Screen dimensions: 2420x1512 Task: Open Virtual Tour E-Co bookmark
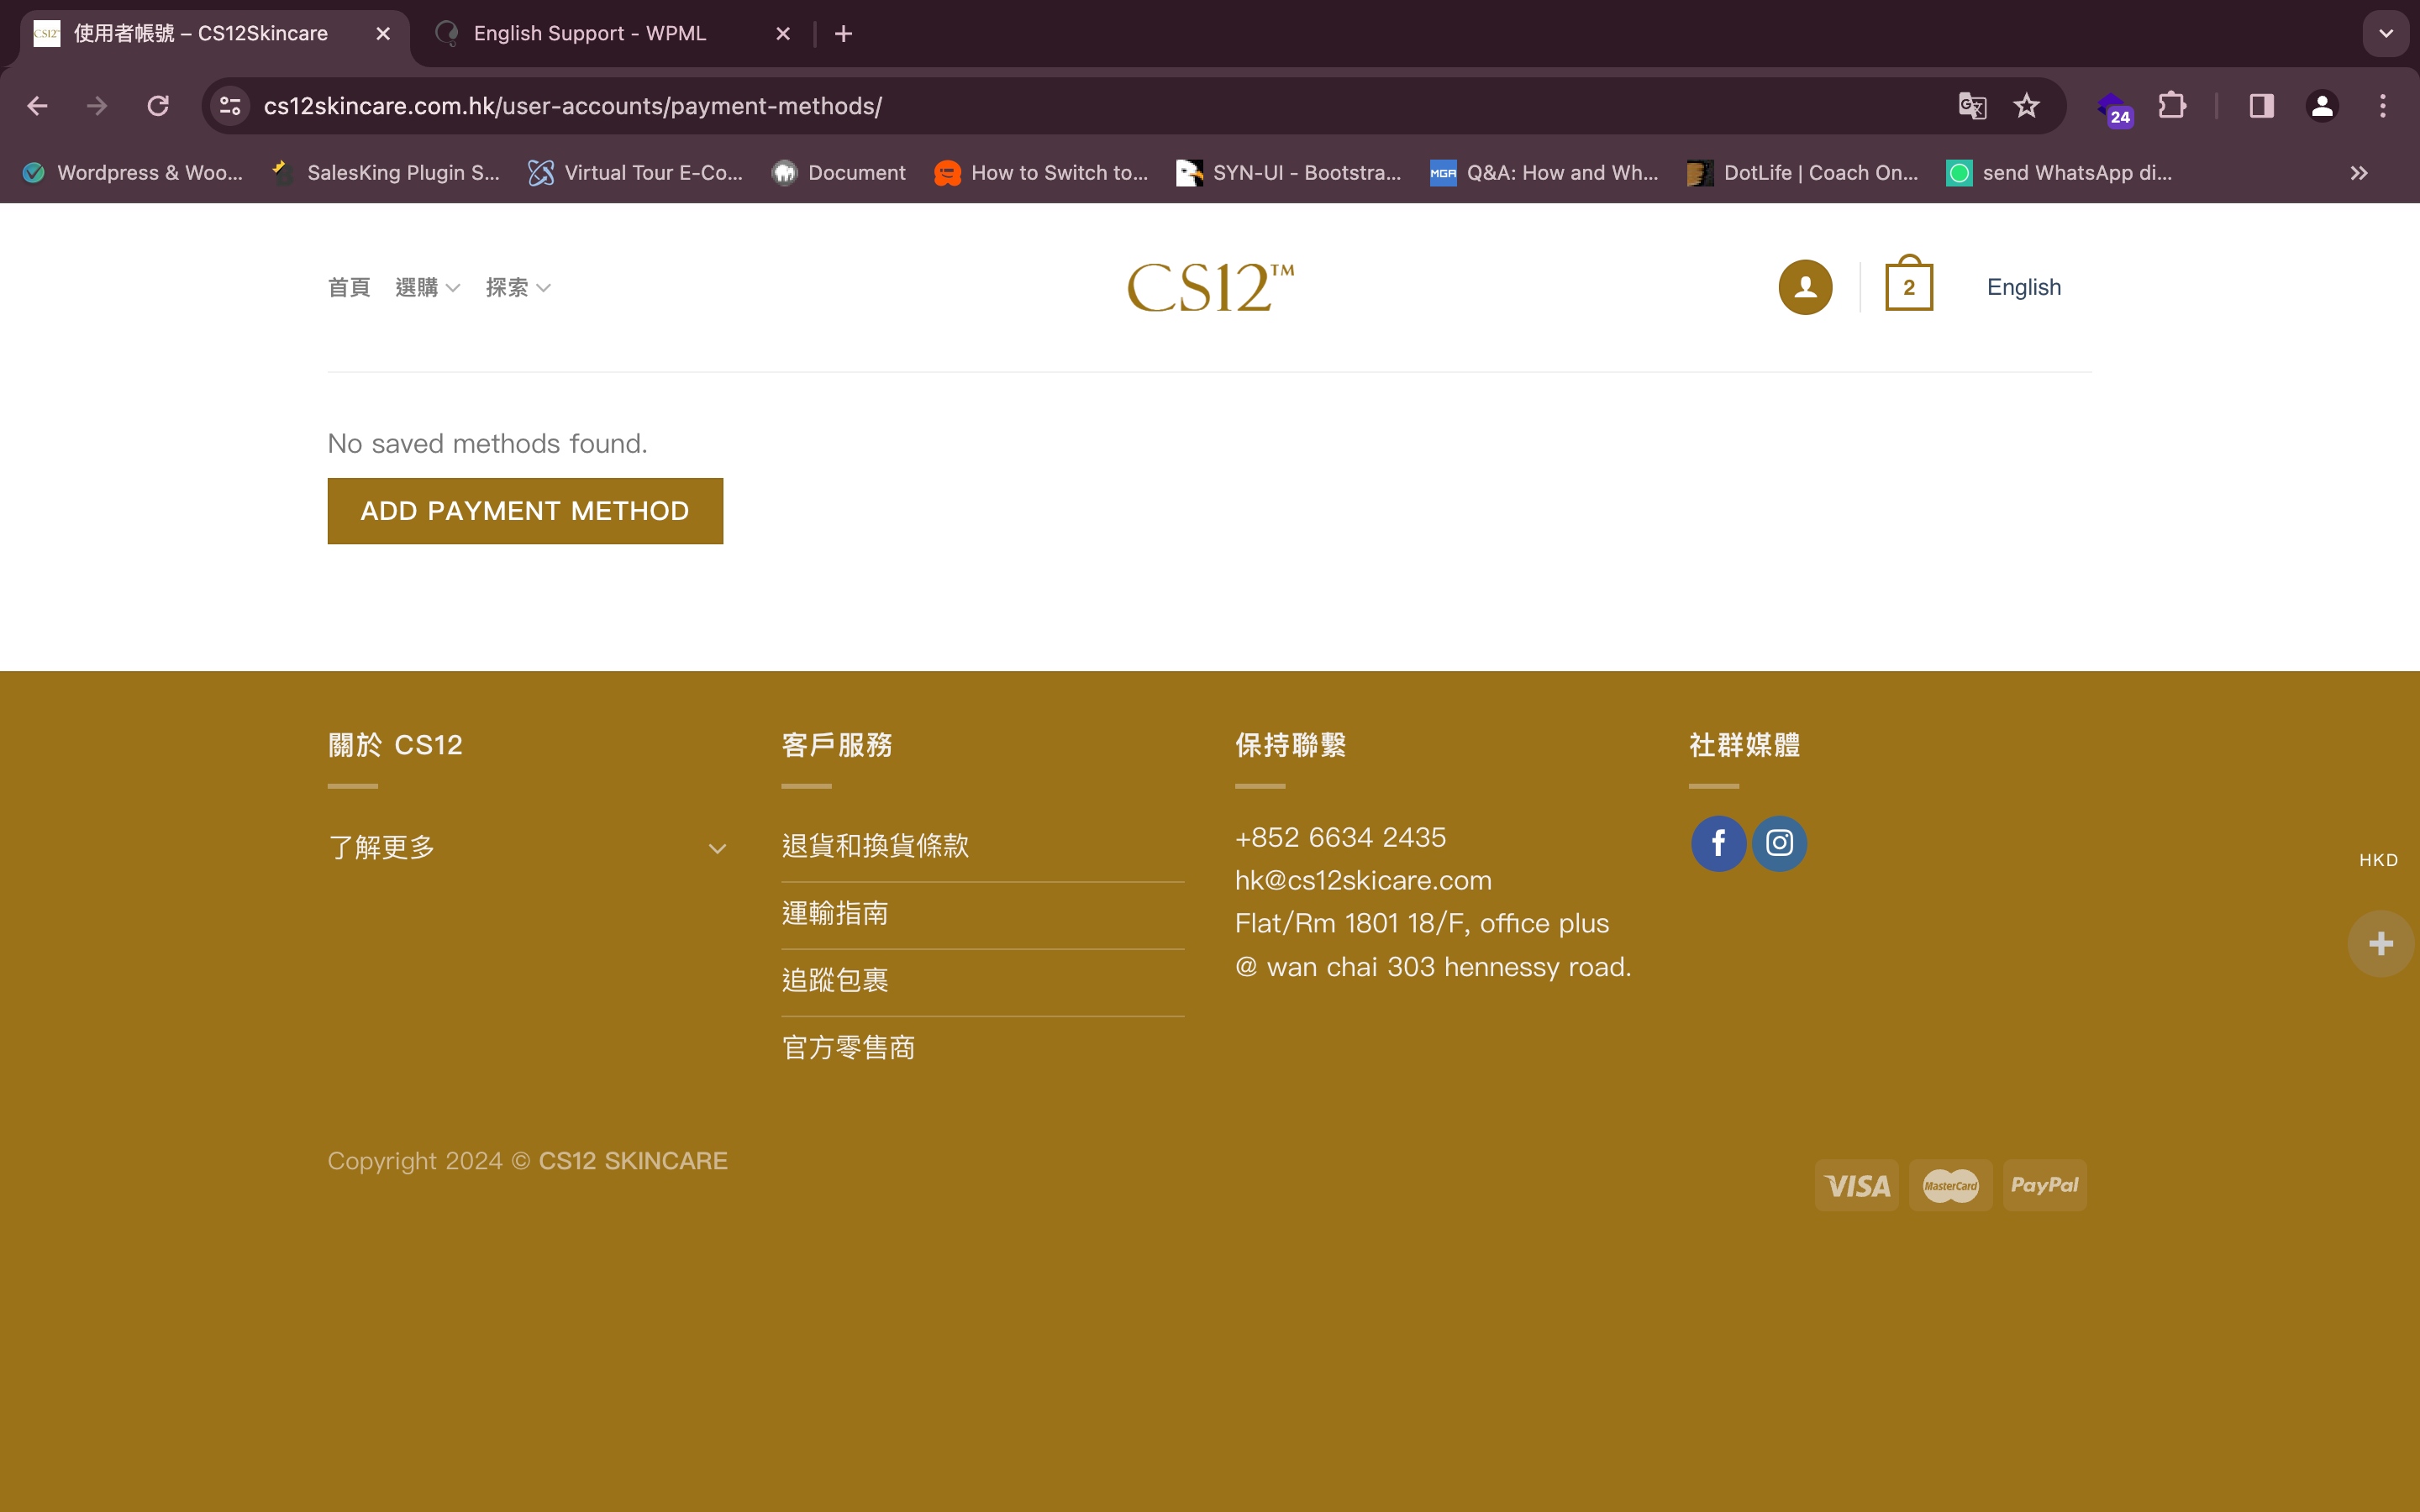635,173
